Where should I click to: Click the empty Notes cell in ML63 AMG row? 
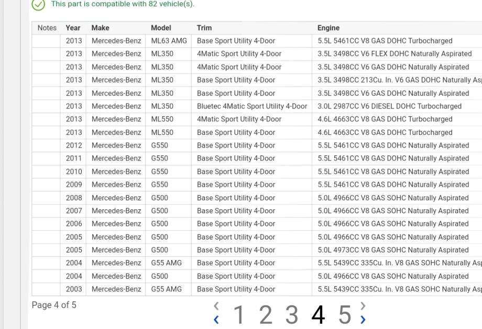pyautogui.click(x=46, y=40)
